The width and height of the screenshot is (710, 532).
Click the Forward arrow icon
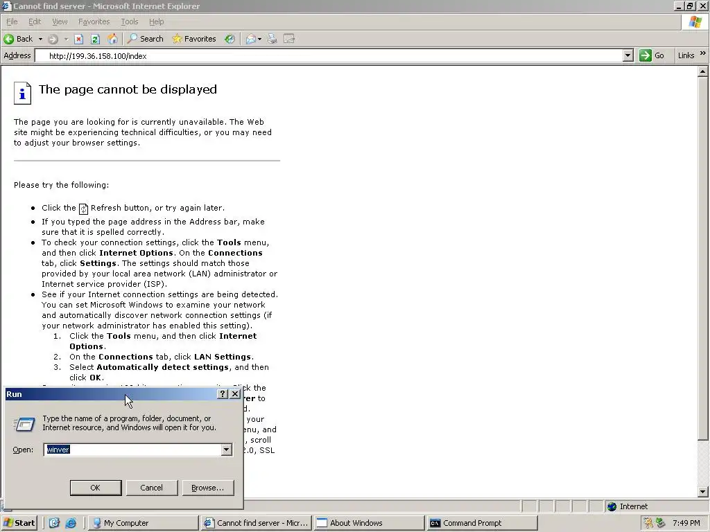coord(53,39)
